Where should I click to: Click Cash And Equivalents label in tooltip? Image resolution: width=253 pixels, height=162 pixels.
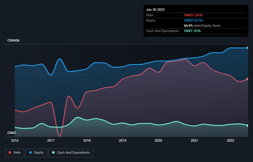click(x=162, y=31)
